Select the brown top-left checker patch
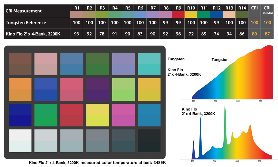This screenshot has width=278, height=167. click(x=20, y=64)
